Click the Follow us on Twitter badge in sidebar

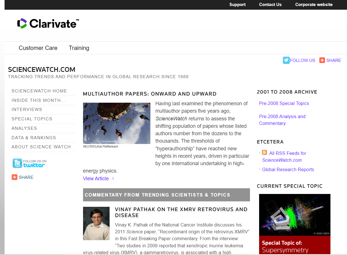point(29,163)
